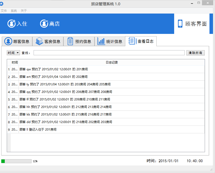Click the 清除所有 button
Viewport: 215px width, 173px height.
pyautogui.click(x=195, y=53)
